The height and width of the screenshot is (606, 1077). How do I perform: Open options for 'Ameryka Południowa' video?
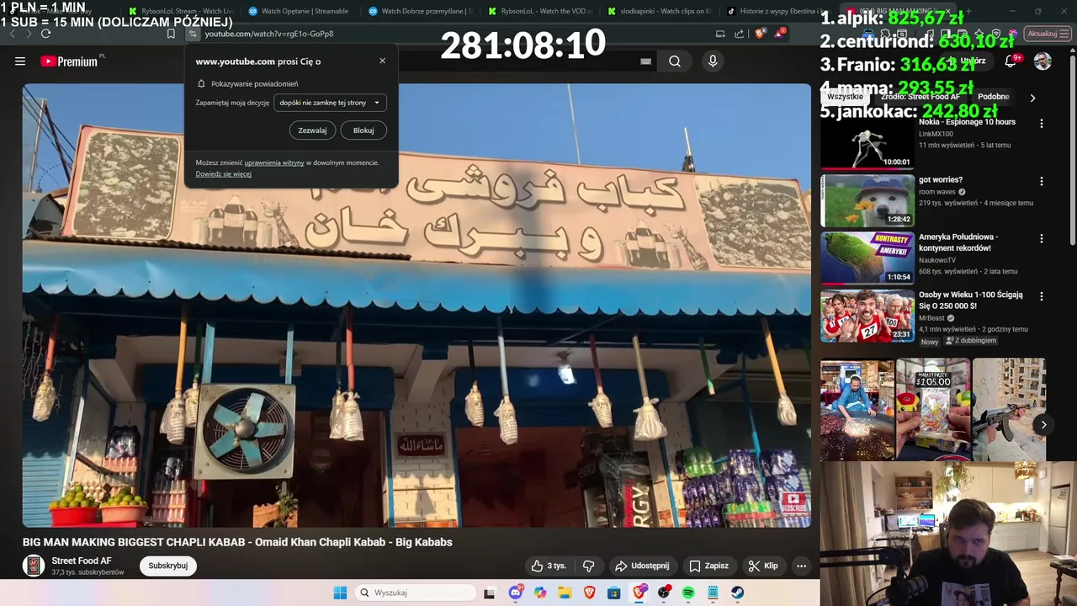click(x=1041, y=239)
